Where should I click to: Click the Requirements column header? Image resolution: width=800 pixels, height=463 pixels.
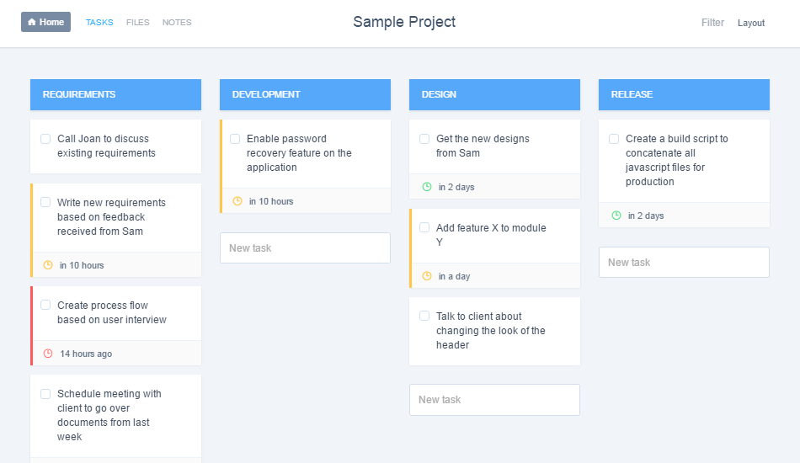coord(115,94)
